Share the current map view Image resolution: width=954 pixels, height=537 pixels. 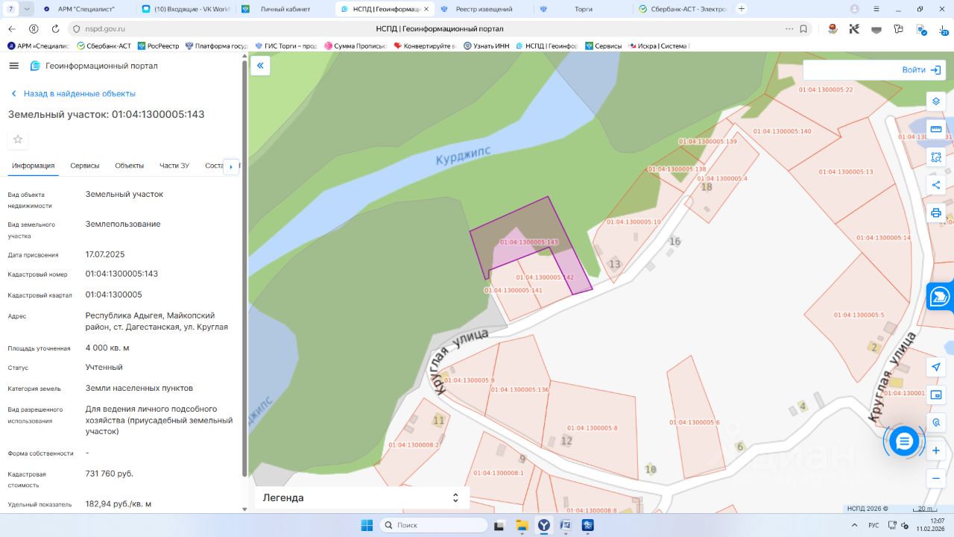coord(936,185)
